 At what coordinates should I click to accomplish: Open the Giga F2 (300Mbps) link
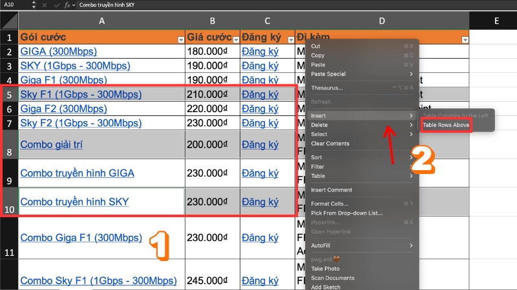coord(63,108)
